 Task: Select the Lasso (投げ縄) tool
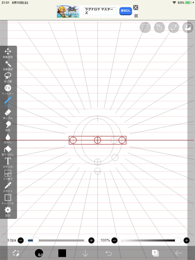click(x=8, y=78)
